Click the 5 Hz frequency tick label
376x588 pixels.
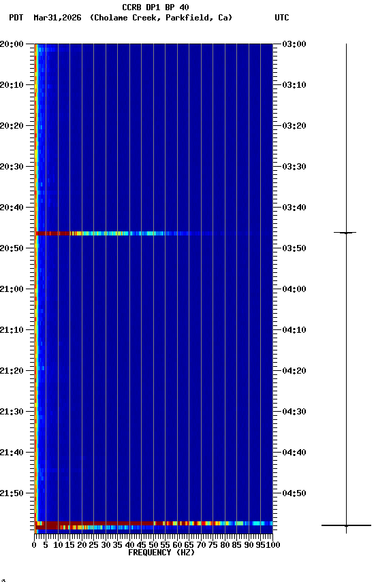[x=46, y=545]
